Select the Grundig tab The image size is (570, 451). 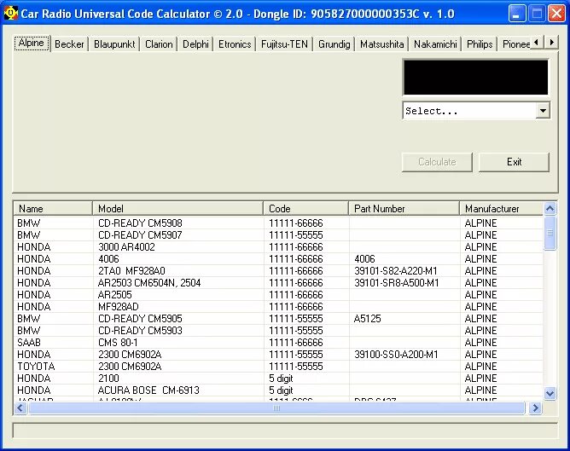click(x=334, y=44)
